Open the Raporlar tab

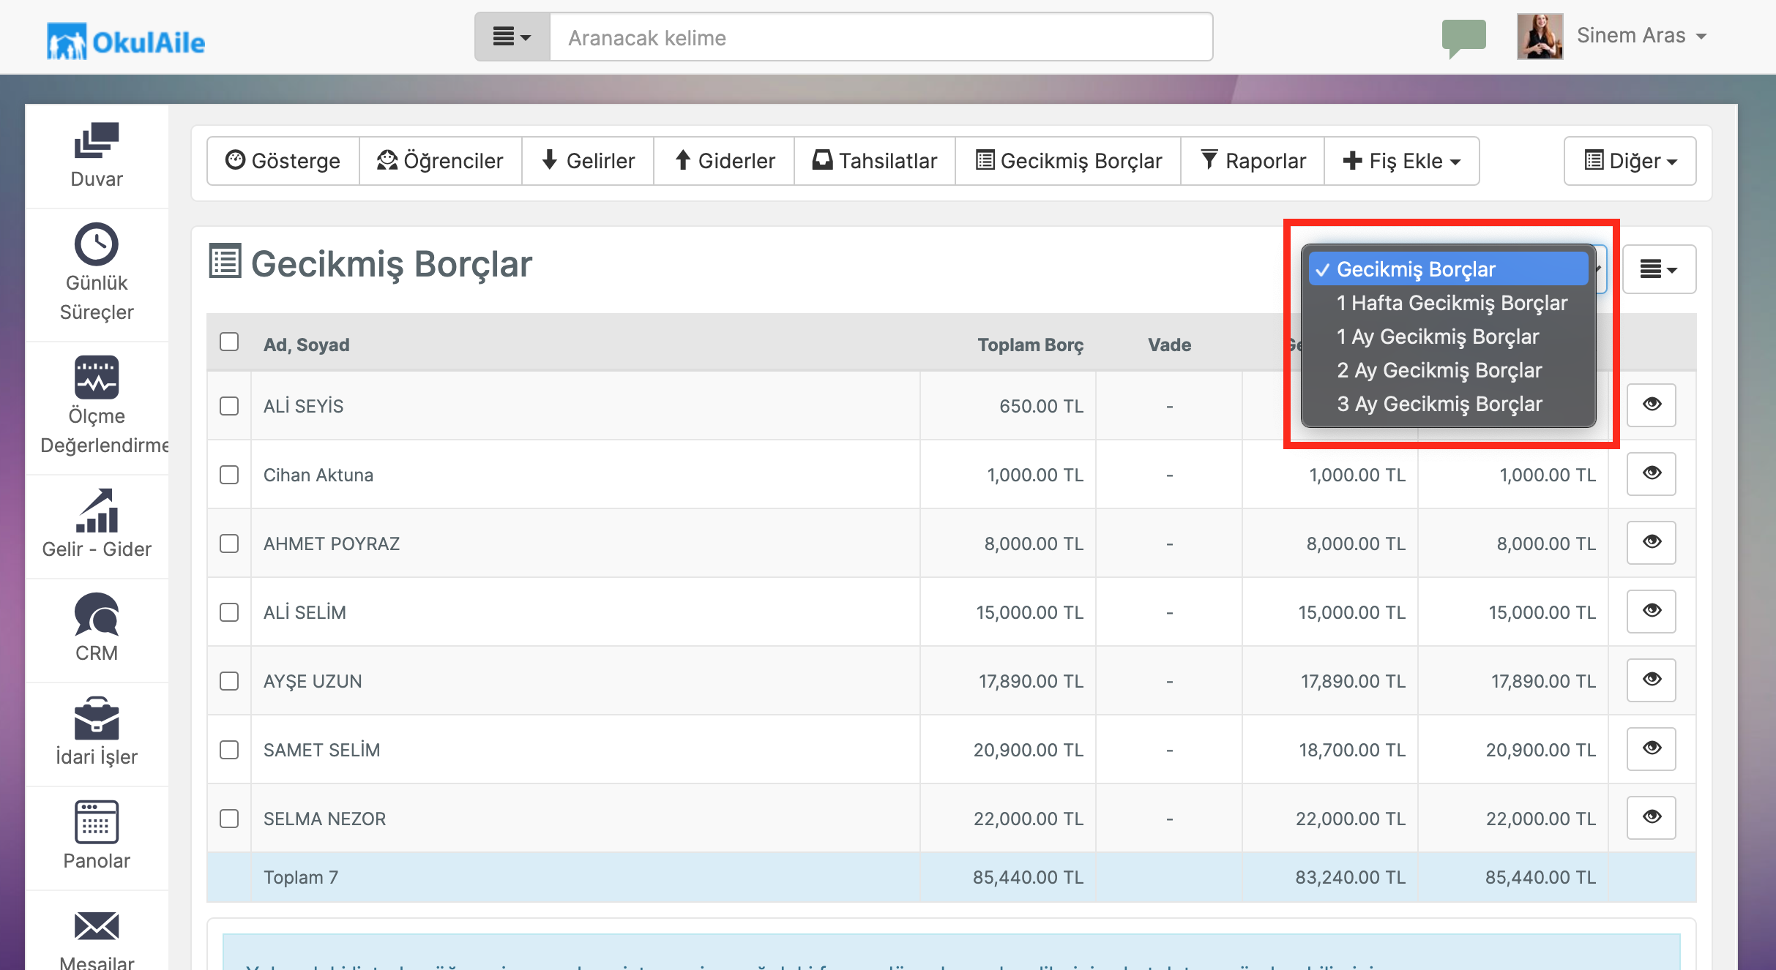click(1253, 161)
